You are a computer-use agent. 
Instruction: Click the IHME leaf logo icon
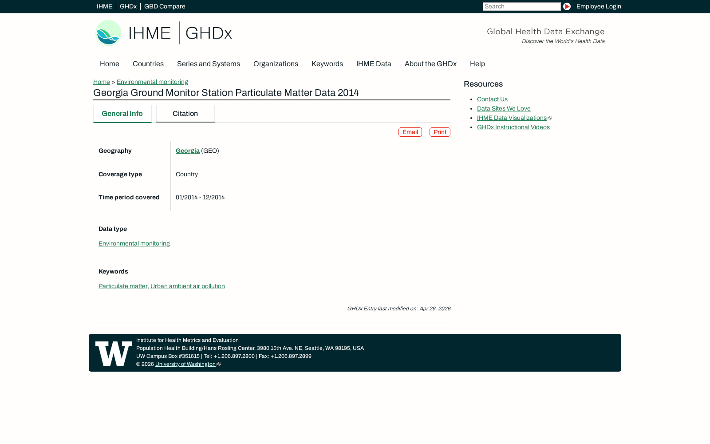pyautogui.click(x=108, y=33)
